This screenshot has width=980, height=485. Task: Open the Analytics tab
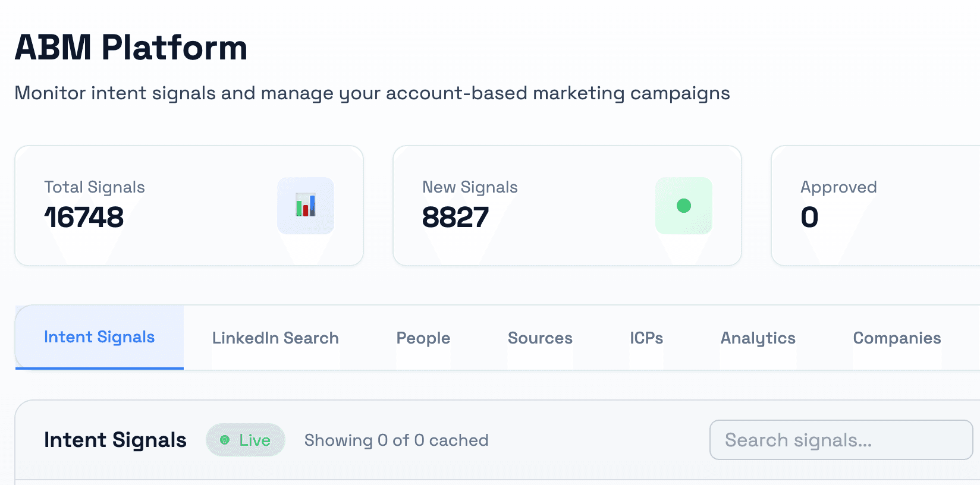[x=758, y=338]
